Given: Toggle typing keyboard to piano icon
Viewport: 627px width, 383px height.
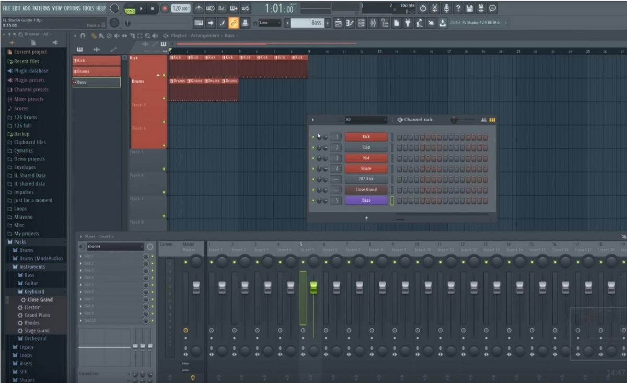Looking at the screenshot, I should (199, 22).
